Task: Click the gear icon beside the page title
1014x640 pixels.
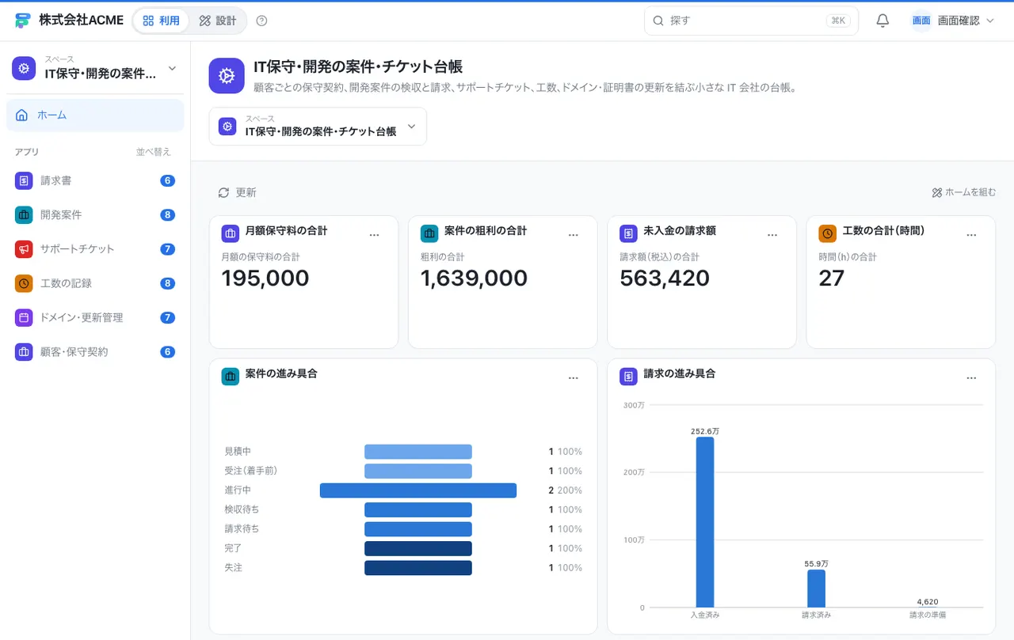Action: point(227,76)
